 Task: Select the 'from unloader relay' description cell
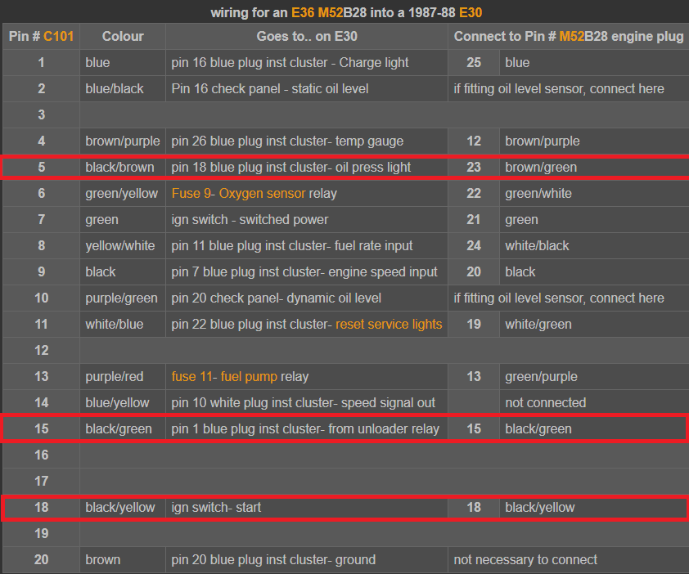tap(305, 429)
